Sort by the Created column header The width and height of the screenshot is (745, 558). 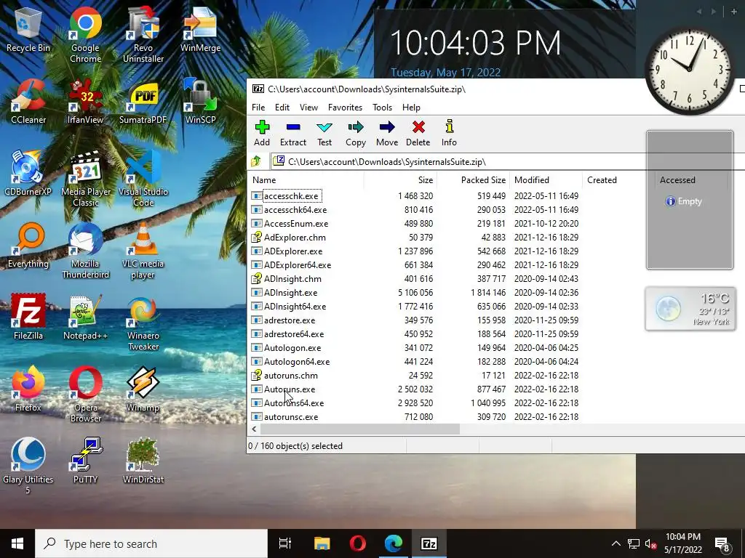coord(618,180)
